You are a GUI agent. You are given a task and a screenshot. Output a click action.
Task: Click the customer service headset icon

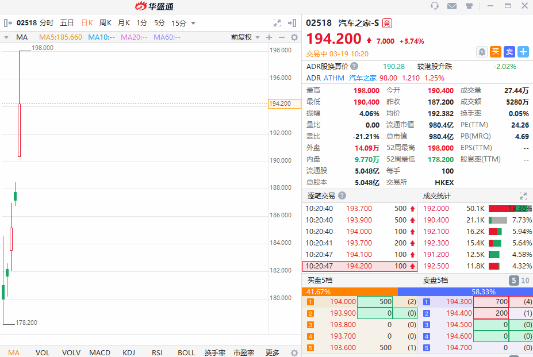[x=435, y=6]
